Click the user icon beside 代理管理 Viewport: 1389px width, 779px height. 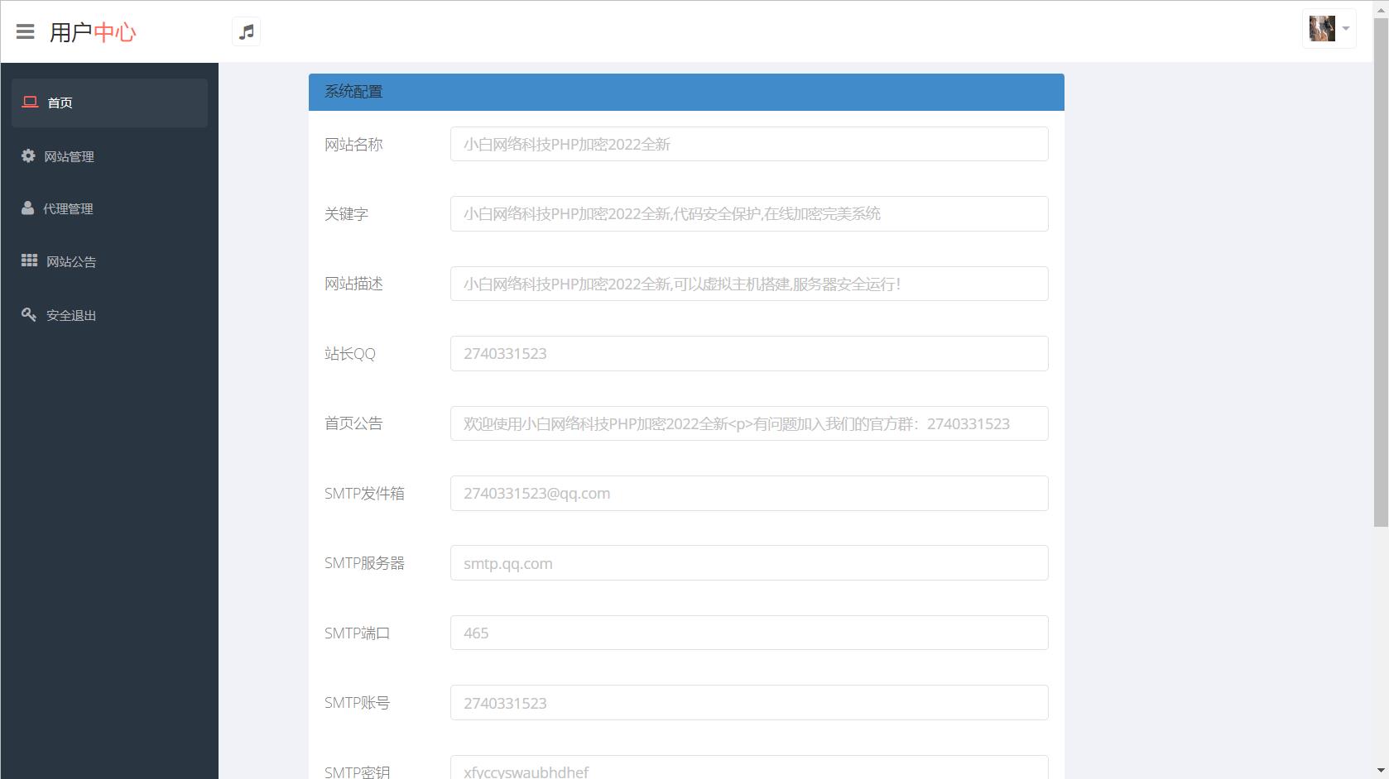click(x=27, y=208)
